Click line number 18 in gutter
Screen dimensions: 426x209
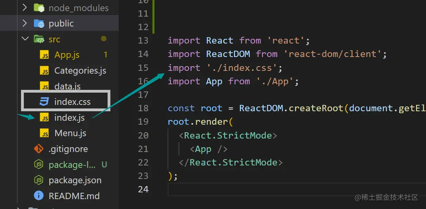pyautogui.click(x=143, y=108)
